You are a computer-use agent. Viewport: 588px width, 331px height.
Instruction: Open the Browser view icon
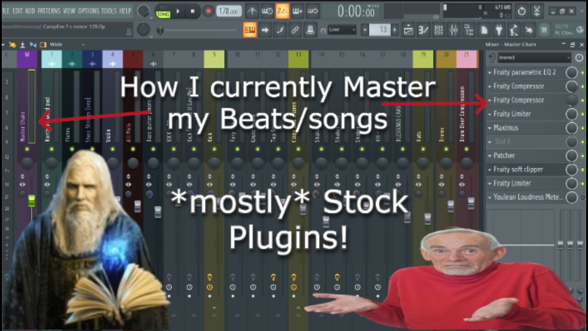pyautogui.click(x=469, y=30)
